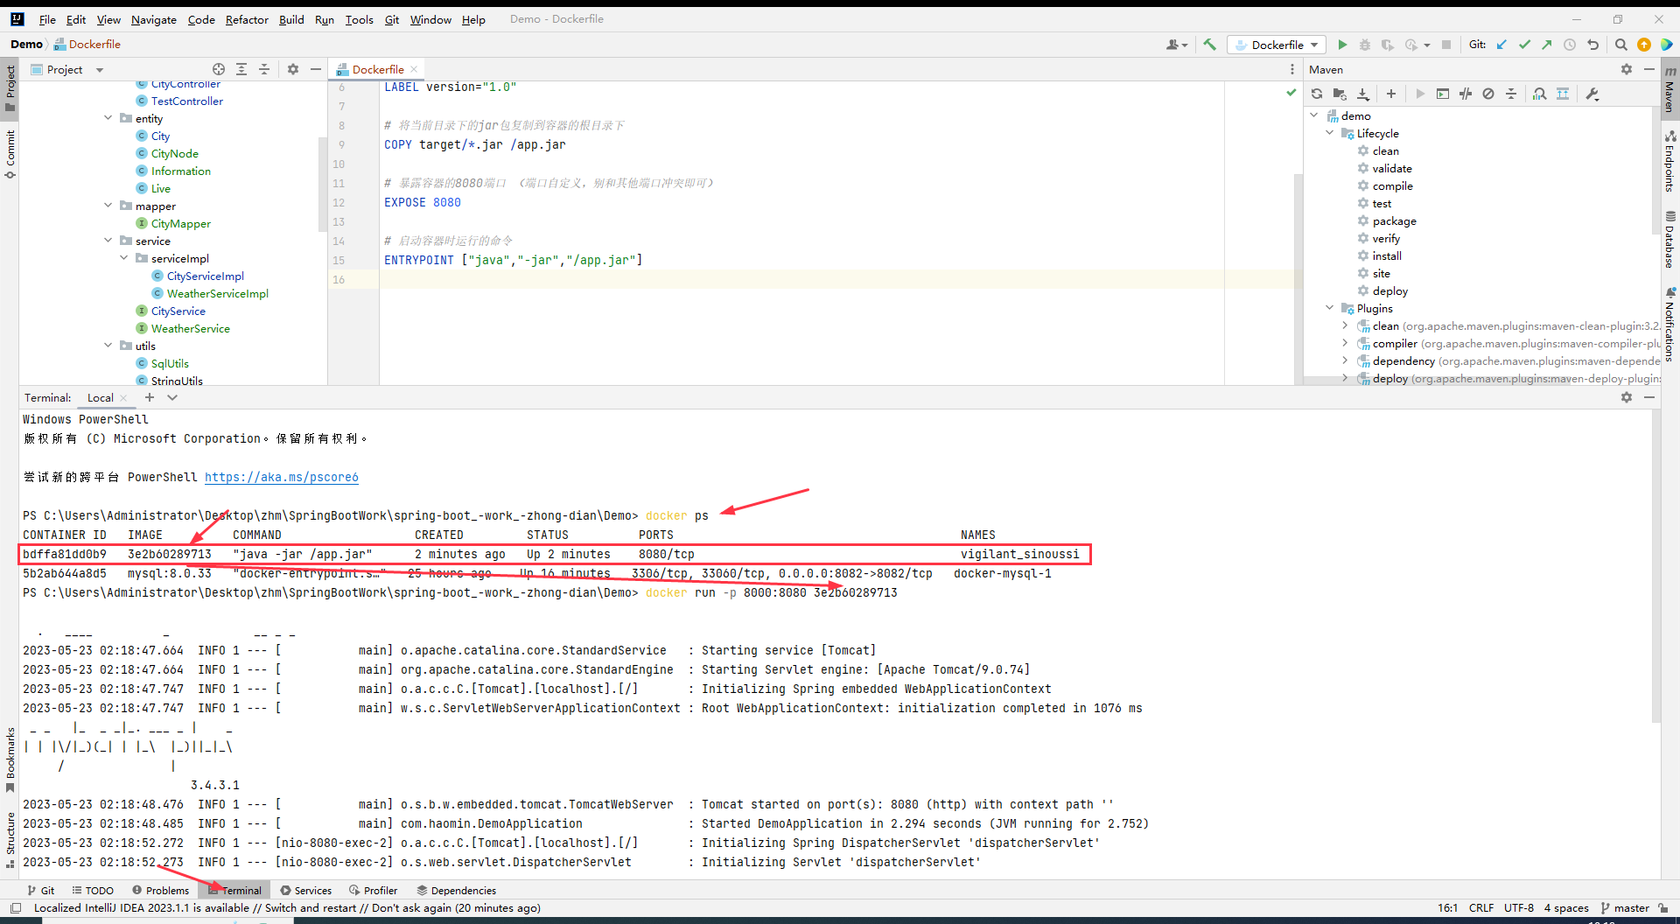This screenshot has height=924, width=1680.
Task: Open the Dependencies tool tab
Action: point(456,891)
